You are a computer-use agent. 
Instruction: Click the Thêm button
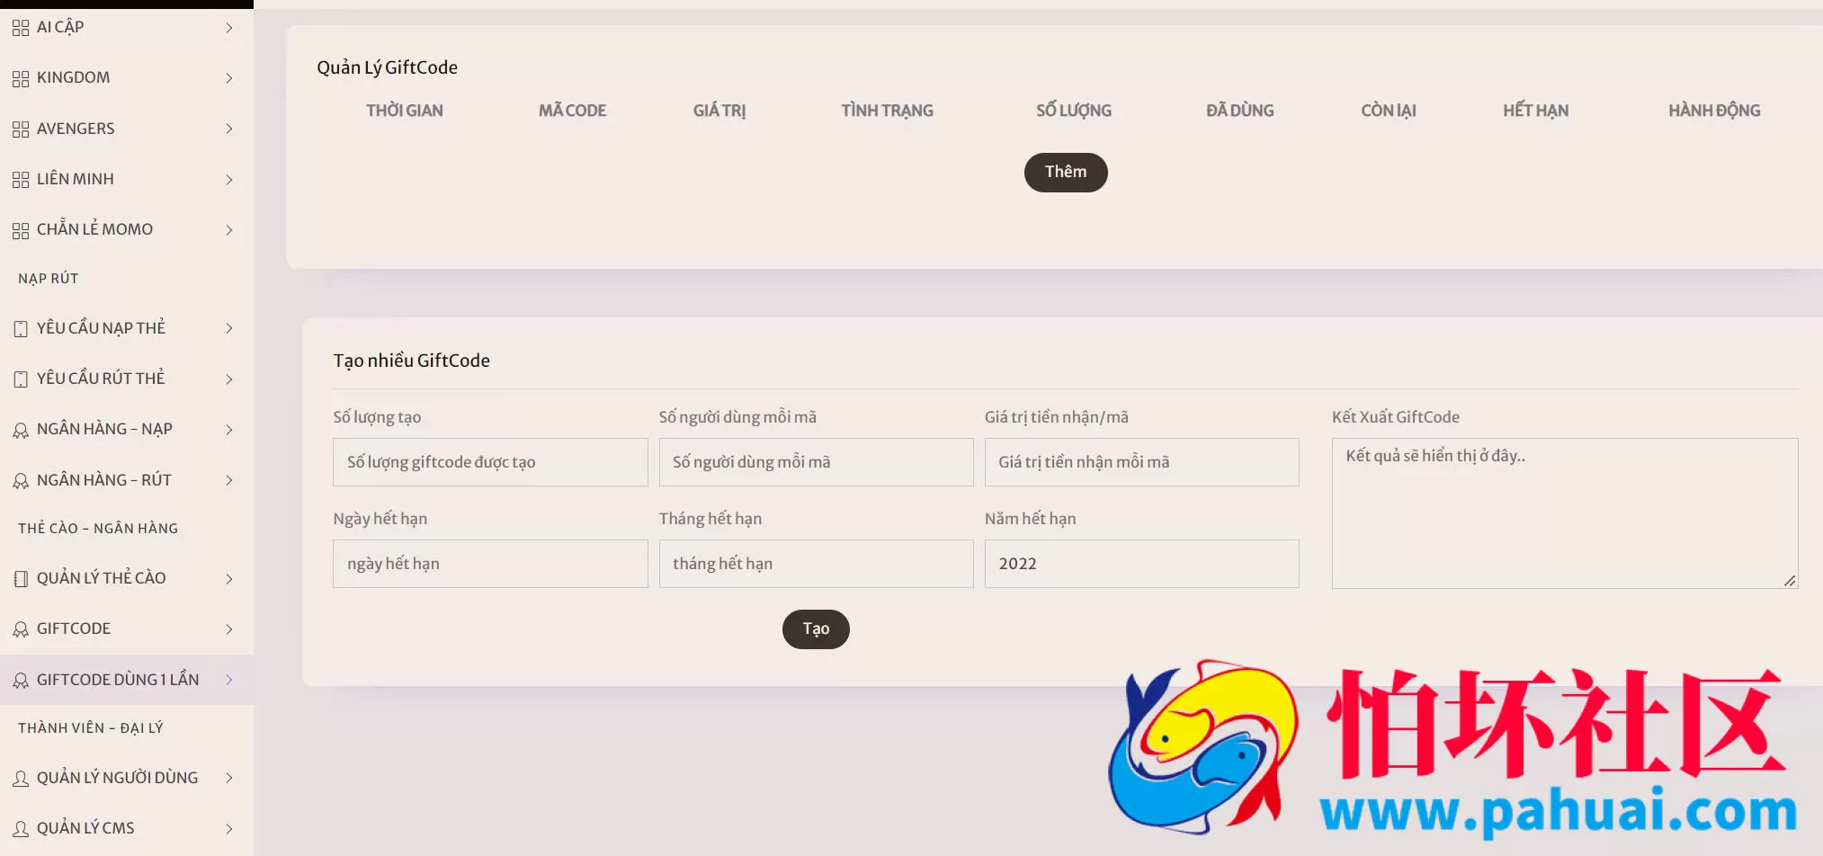(x=1066, y=172)
